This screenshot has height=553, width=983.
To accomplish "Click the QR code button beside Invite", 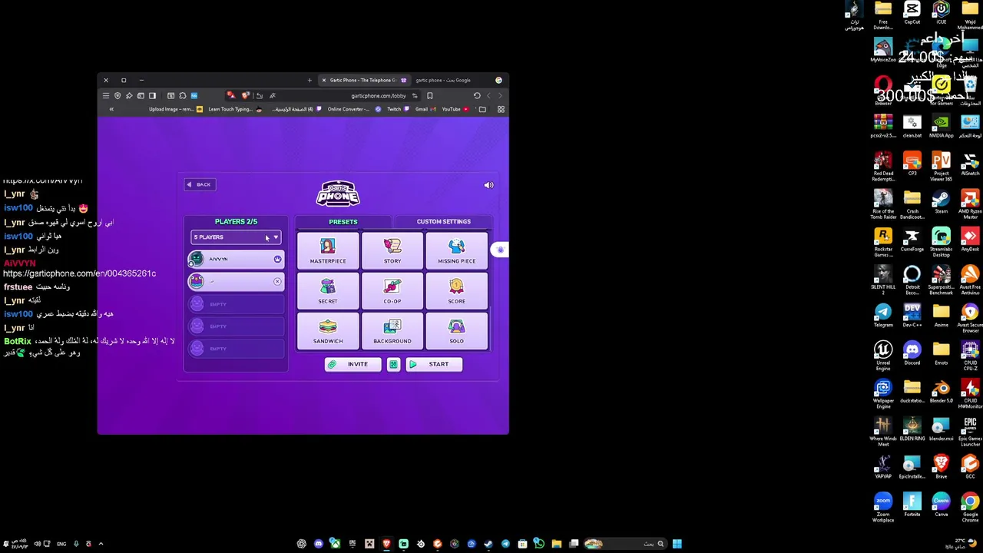I will pos(393,364).
